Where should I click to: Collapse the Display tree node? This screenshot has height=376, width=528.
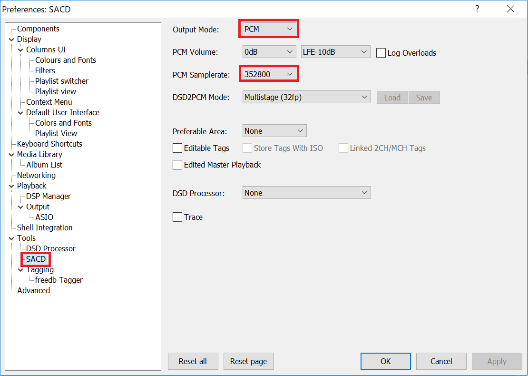point(12,40)
